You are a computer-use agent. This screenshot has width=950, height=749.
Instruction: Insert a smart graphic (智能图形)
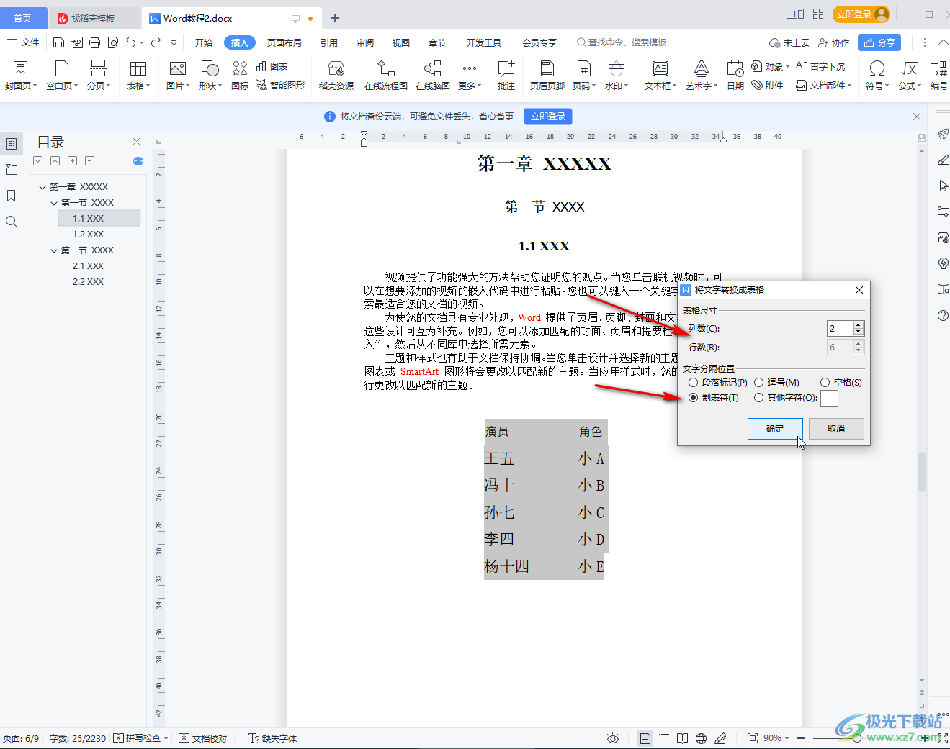coord(280,85)
